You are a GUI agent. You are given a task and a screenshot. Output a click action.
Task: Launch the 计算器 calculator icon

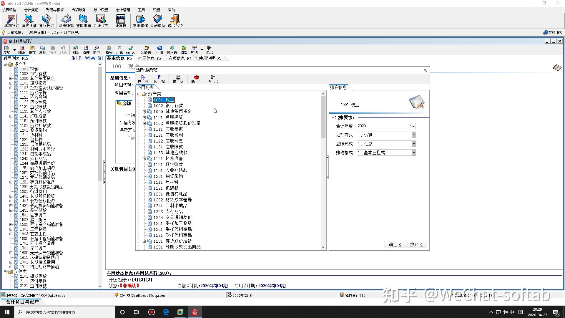pos(121,21)
